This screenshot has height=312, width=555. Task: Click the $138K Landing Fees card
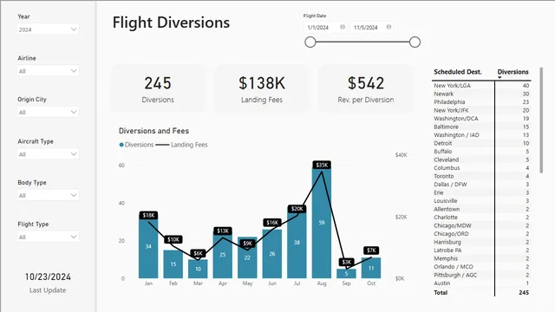(x=262, y=88)
